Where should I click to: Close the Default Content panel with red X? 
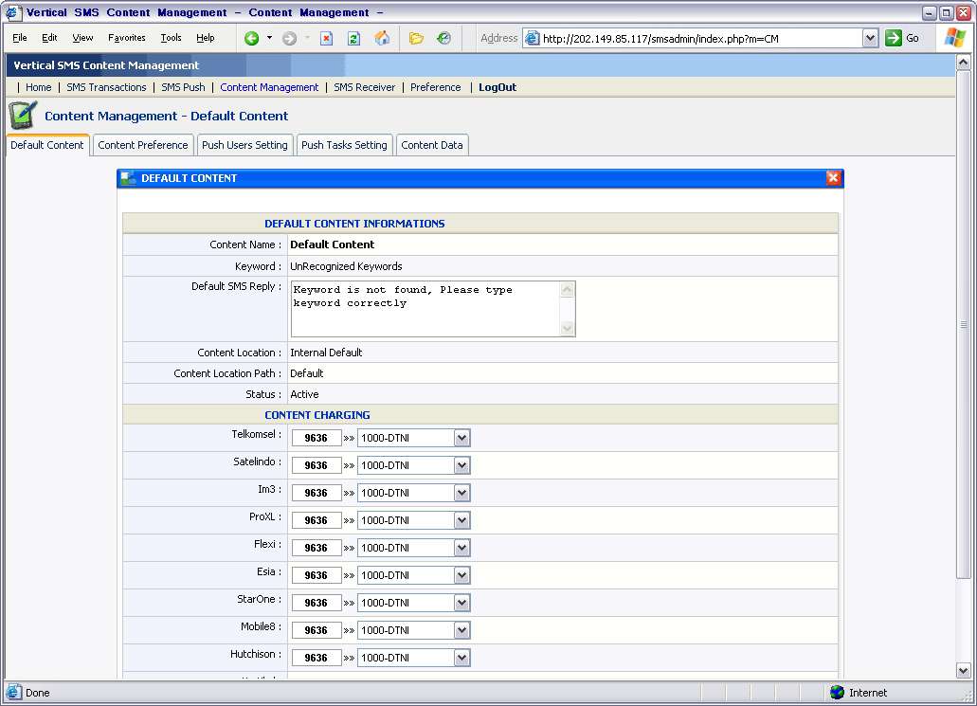pyautogui.click(x=833, y=178)
